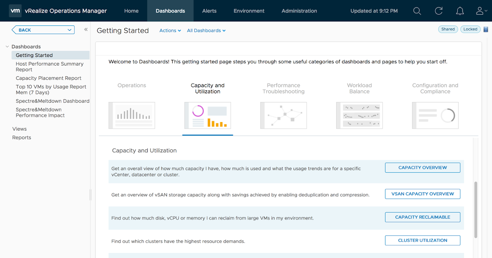The height and width of the screenshot is (258, 492).
Task: Toggle the Locked state of the dashboard
Action: (470, 29)
